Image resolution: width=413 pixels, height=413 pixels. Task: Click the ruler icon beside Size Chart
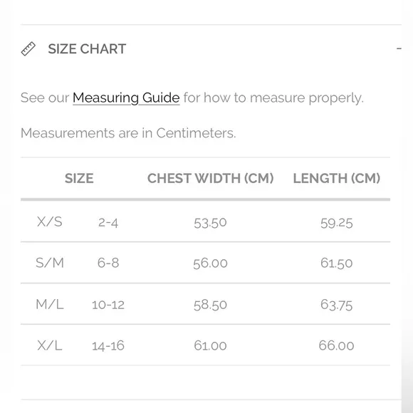pyautogui.click(x=28, y=48)
